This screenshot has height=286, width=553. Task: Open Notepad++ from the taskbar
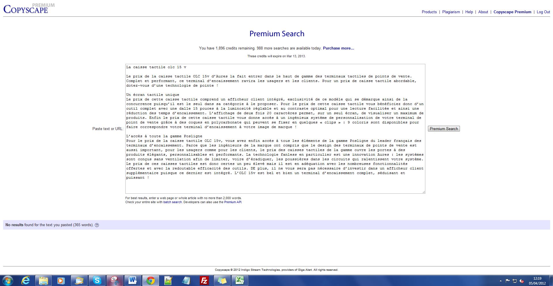pos(168,280)
